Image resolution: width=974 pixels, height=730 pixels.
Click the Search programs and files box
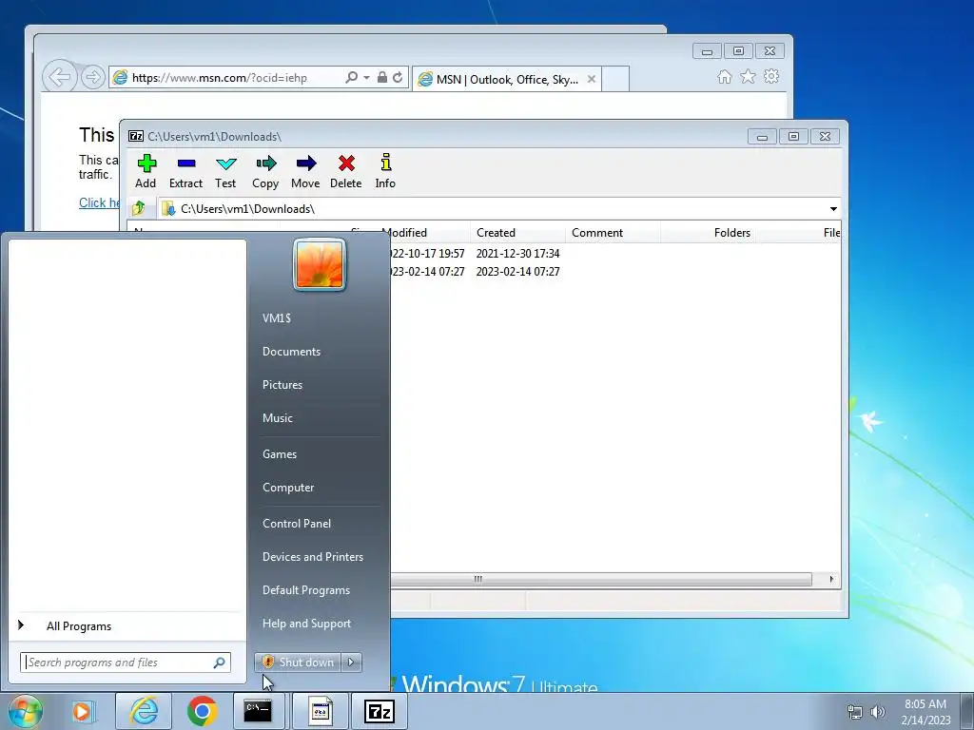[125, 663]
